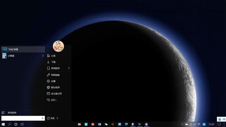Open the teal app icon on taskbar
The image size is (226, 127).
pyautogui.click(x=86, y=124)
